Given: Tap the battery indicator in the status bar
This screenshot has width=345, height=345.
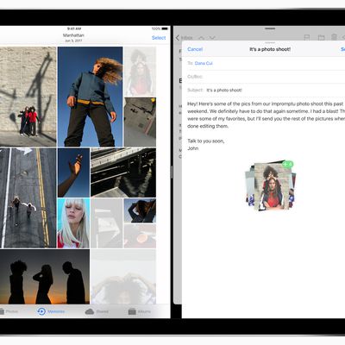Looking at the screenshot, I should coord(165,28).
